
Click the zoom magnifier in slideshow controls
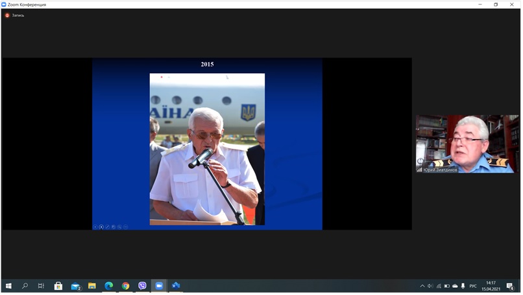click(119, 227)
